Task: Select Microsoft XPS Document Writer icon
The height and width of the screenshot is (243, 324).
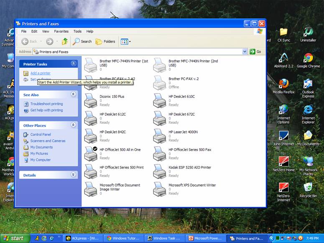Action: point(160,189)
